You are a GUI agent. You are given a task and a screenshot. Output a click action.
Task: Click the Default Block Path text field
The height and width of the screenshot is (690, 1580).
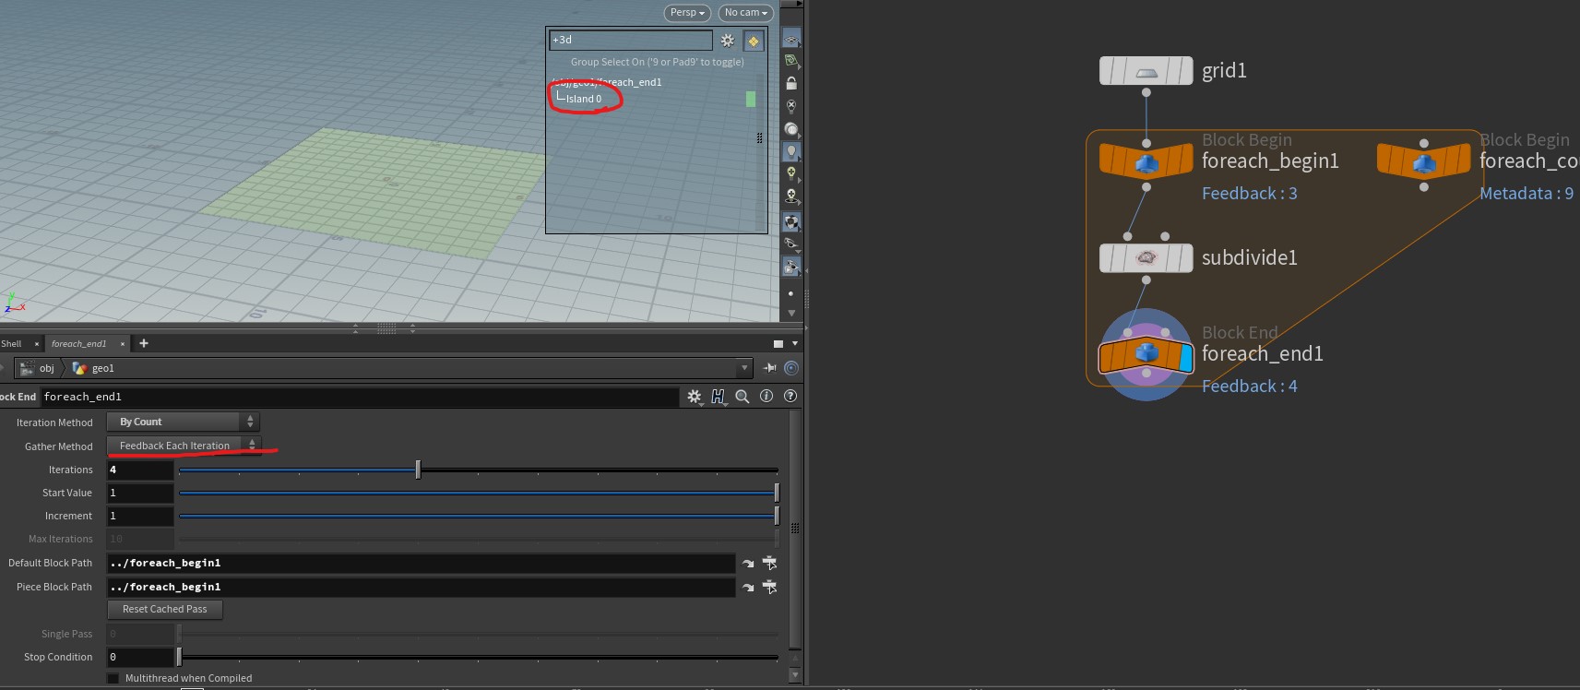click(421, 563)
